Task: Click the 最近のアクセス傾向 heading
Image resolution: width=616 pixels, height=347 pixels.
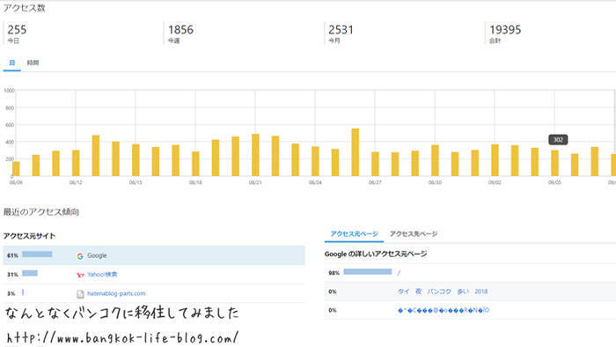Action: point(41,212)
